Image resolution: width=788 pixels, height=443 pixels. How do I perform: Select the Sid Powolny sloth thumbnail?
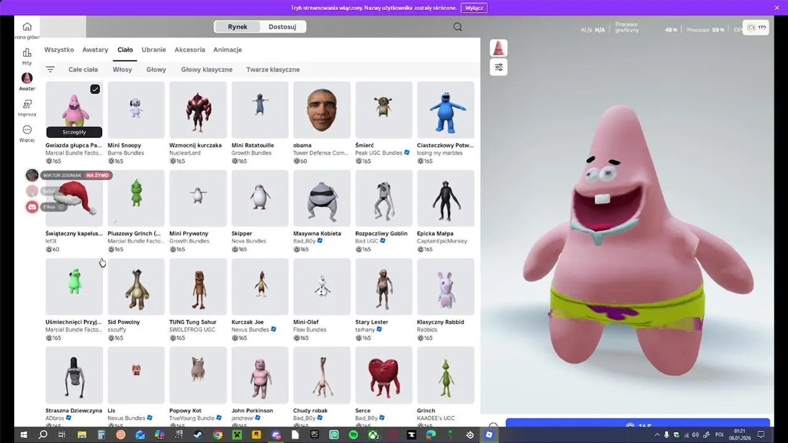[x=136, y=287]
